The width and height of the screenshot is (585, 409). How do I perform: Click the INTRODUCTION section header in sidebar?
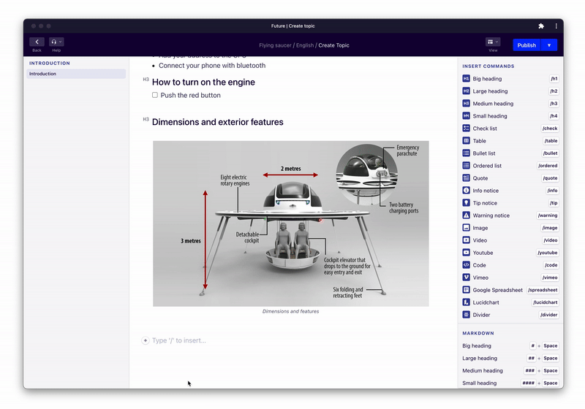click(50, 64)
